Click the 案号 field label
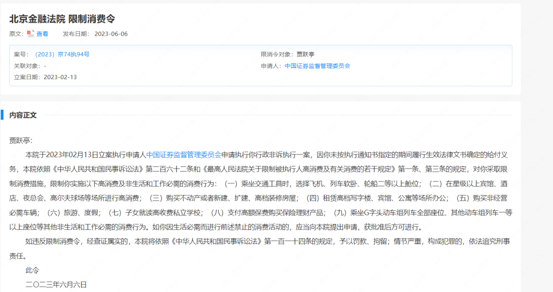The width and height of the screenshot is (553, 292). coord(22,54)
